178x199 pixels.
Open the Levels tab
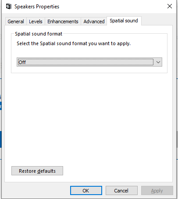36,21
